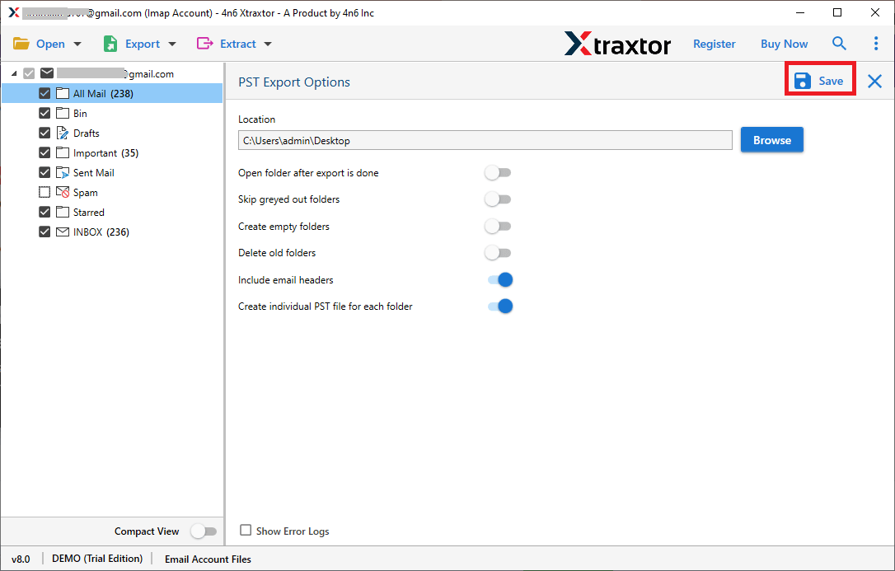The width and height of the screenshot is (895, 571).
Task: Click the Browse button
Action: pos(771,139)
